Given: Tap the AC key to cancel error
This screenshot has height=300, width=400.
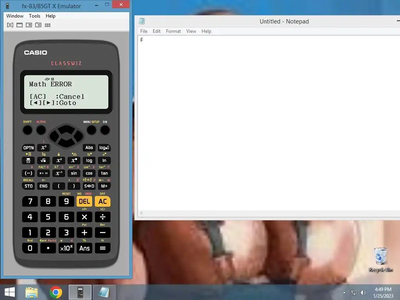Looking at the screenshot, I should pyautogui.click(x=103, y=202).
